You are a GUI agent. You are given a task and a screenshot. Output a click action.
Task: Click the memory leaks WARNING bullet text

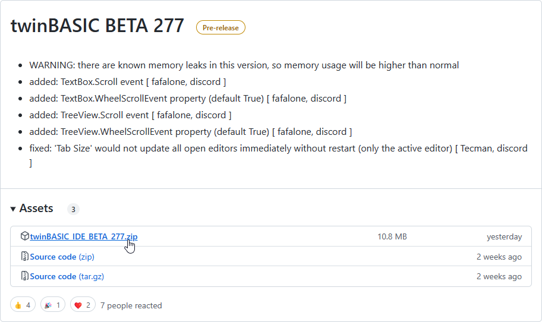click(244, 65)
